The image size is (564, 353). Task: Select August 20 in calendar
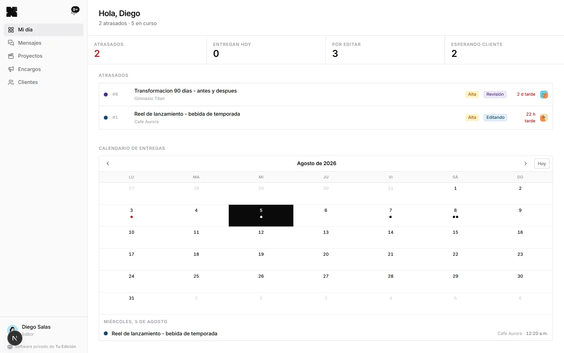(x=326, y=260)
